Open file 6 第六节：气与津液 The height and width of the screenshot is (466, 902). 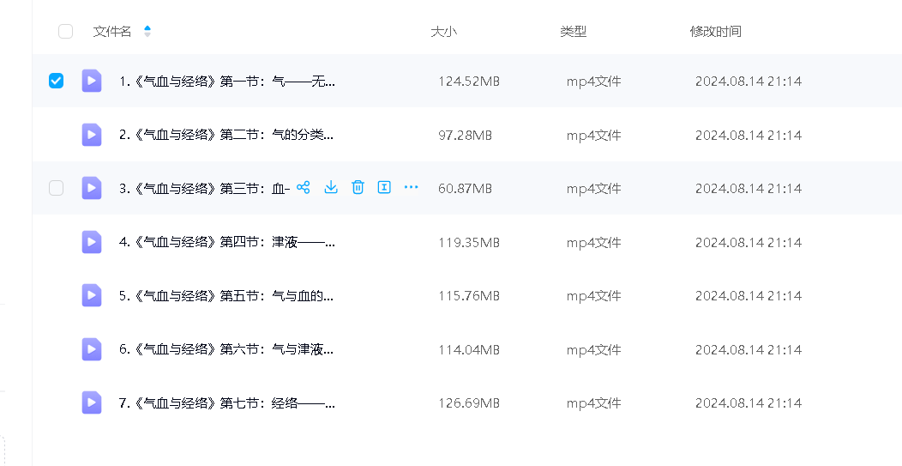[226, 349]
